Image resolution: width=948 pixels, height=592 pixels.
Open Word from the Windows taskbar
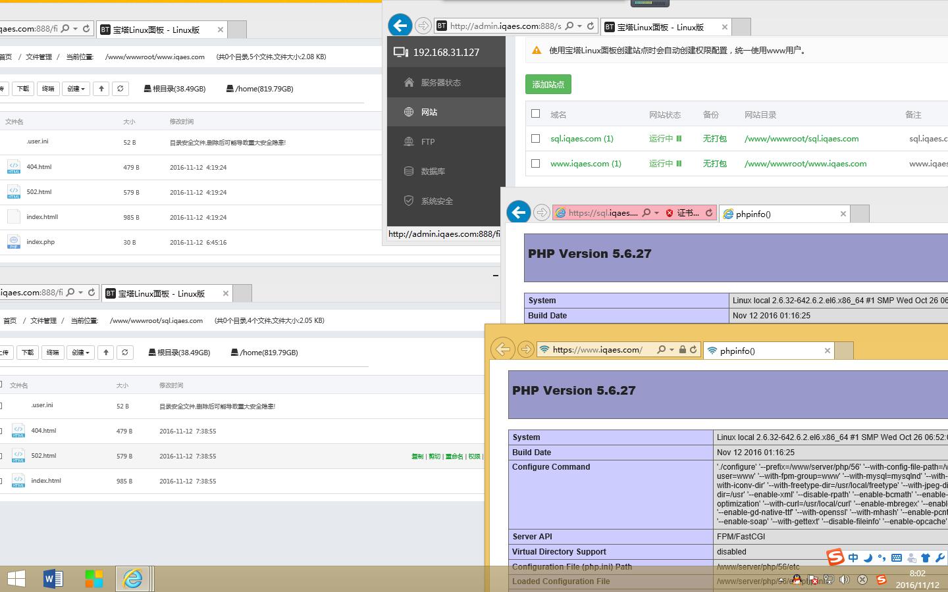pos(53,579)
